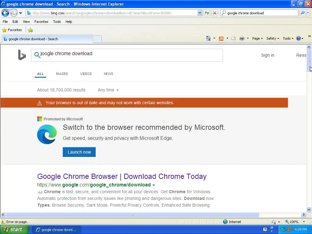Viewport: 312px width, 234px height.
Task: Click vertical scrollbar down arrow
Action: tap(309, 209)
